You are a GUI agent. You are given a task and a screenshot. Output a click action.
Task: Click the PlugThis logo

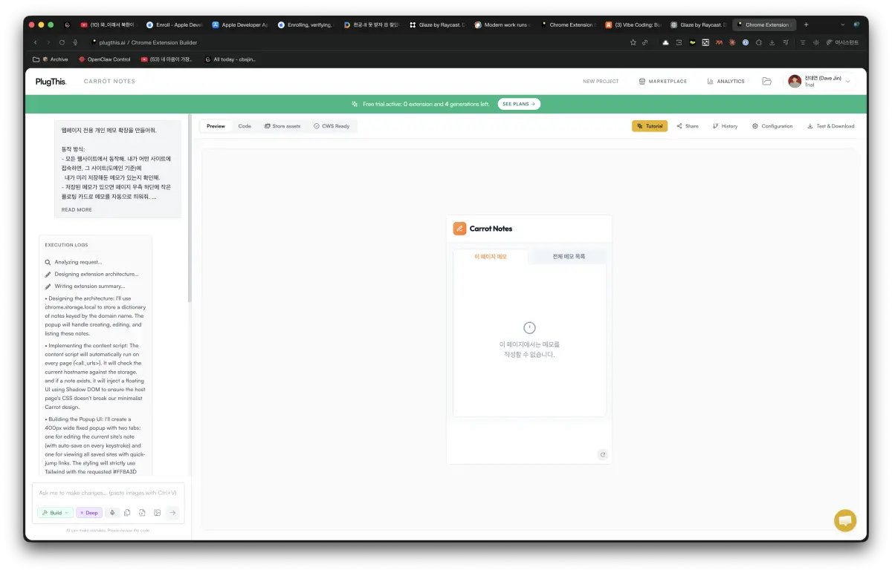[51, 81]
